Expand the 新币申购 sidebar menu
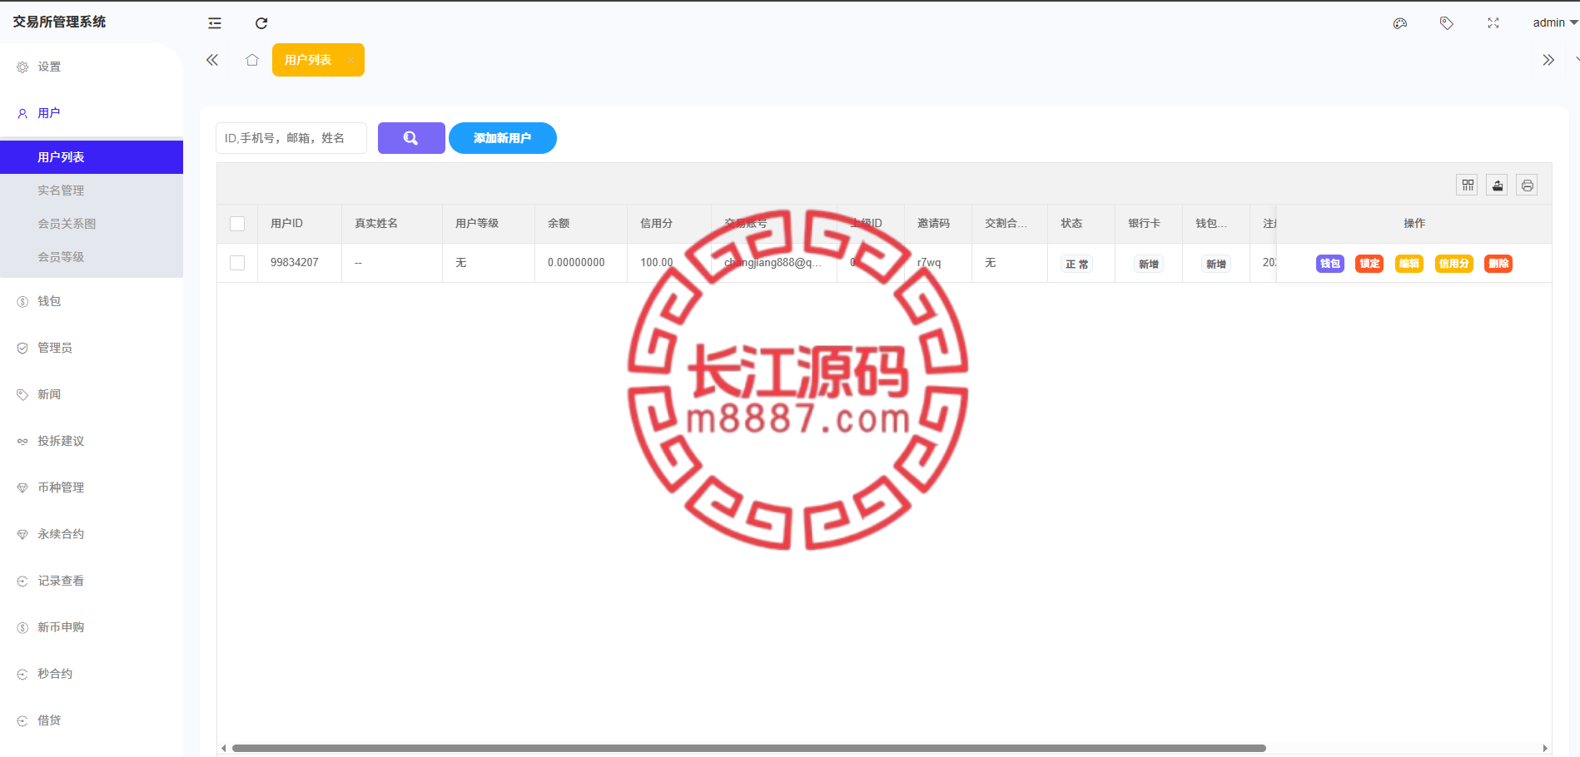 point(92,627)
